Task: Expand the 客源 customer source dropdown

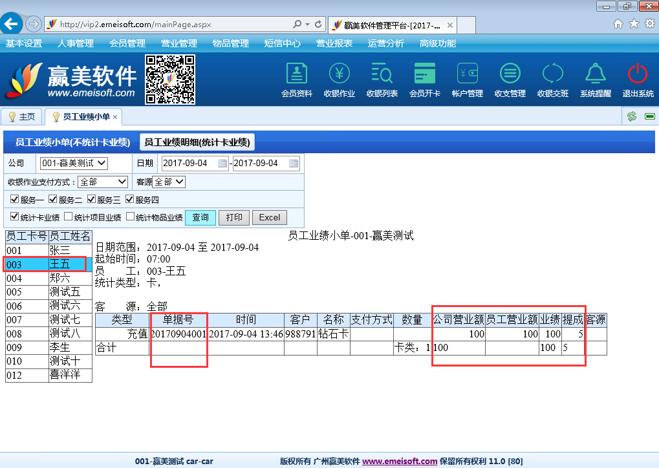Action: pyautogui.click(x=169, y=182)
